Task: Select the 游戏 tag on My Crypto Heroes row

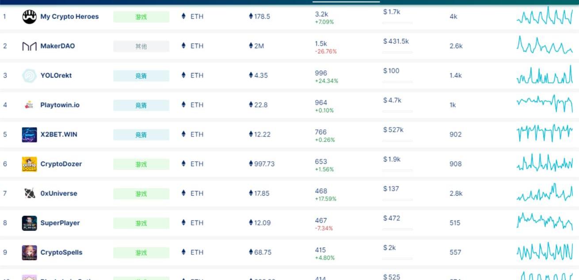Action: point(141,17)
